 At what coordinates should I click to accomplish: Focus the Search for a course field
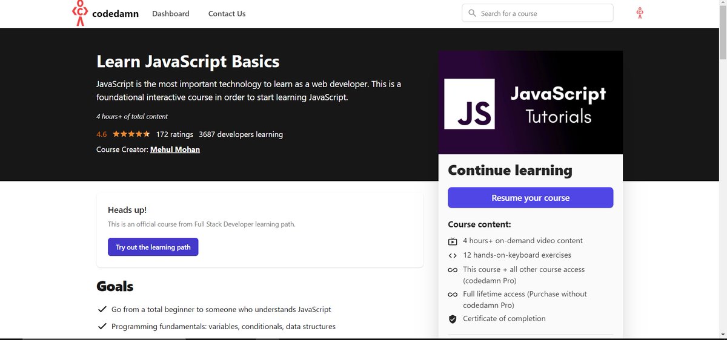point(537,13)
